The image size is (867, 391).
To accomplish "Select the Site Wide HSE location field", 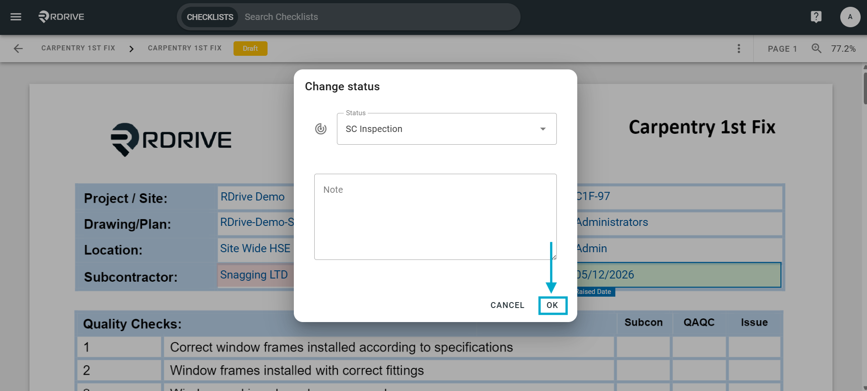I will point(256,249).
